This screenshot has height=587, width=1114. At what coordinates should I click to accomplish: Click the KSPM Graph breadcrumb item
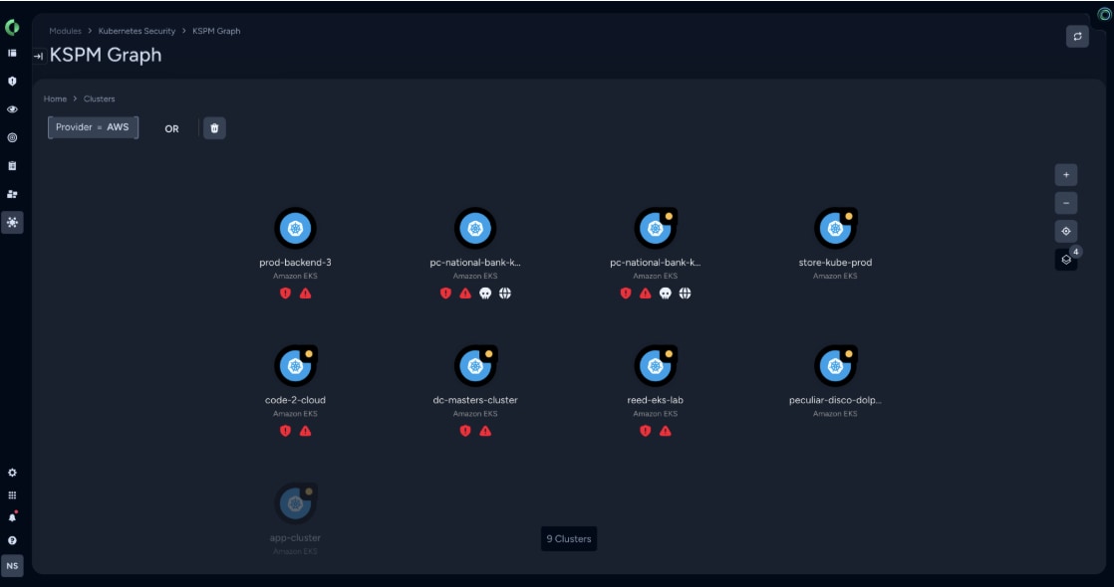click(x=216, y=31)
